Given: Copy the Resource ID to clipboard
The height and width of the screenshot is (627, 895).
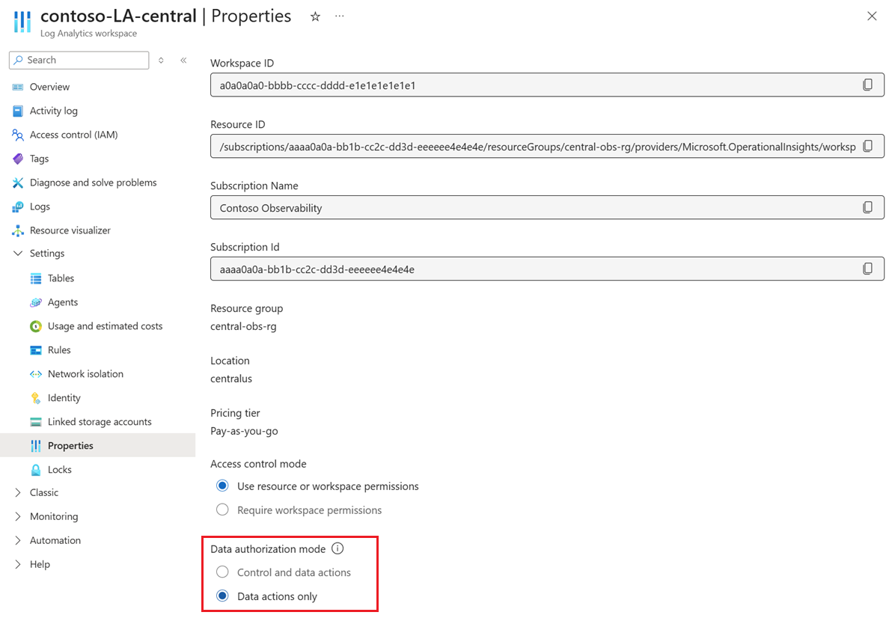Looking at the screenshot, I should [x=867, y=146].
